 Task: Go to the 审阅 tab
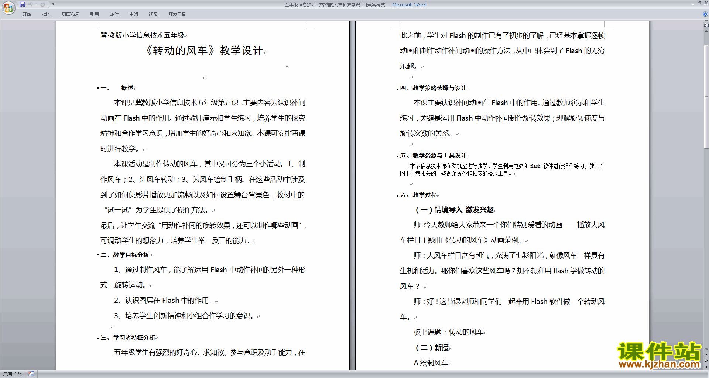point(134,14)
